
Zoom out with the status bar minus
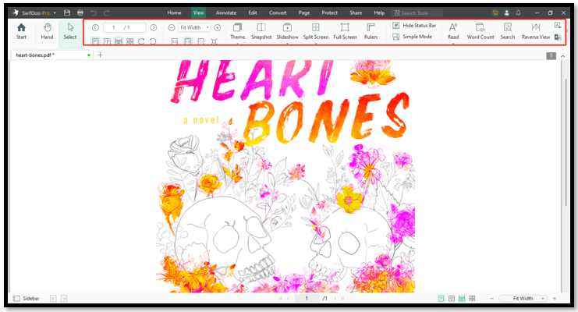click(x=491, y=299)
